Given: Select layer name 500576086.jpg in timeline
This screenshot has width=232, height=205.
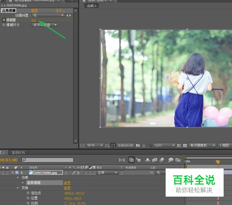Looking at the screenshot, I should tap(48, 172).
